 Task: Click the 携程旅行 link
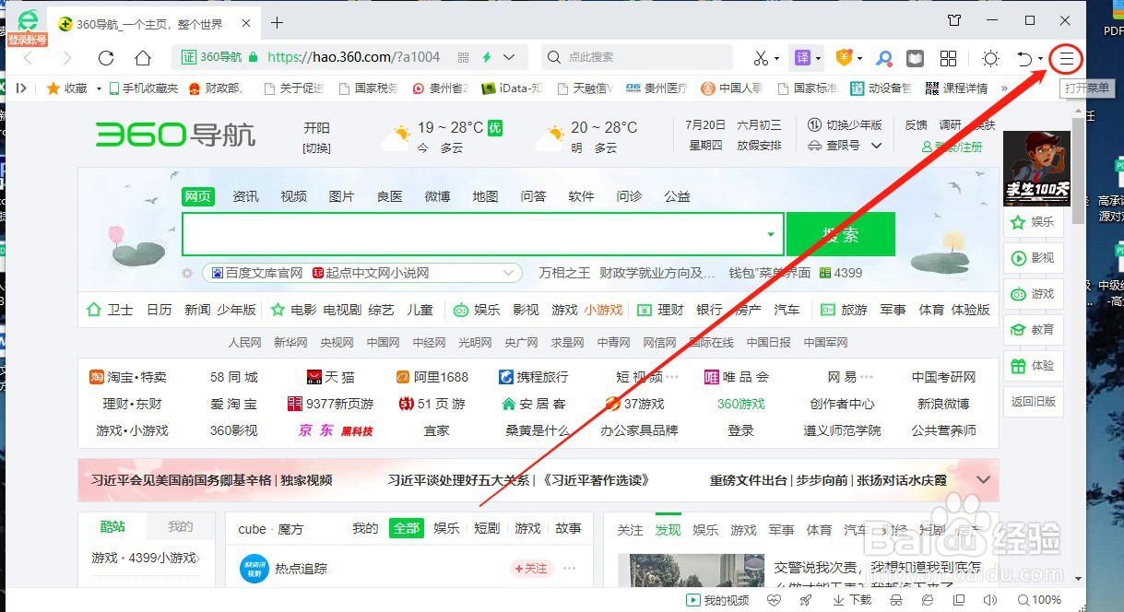pyautogui.click(x=533, y=377)
